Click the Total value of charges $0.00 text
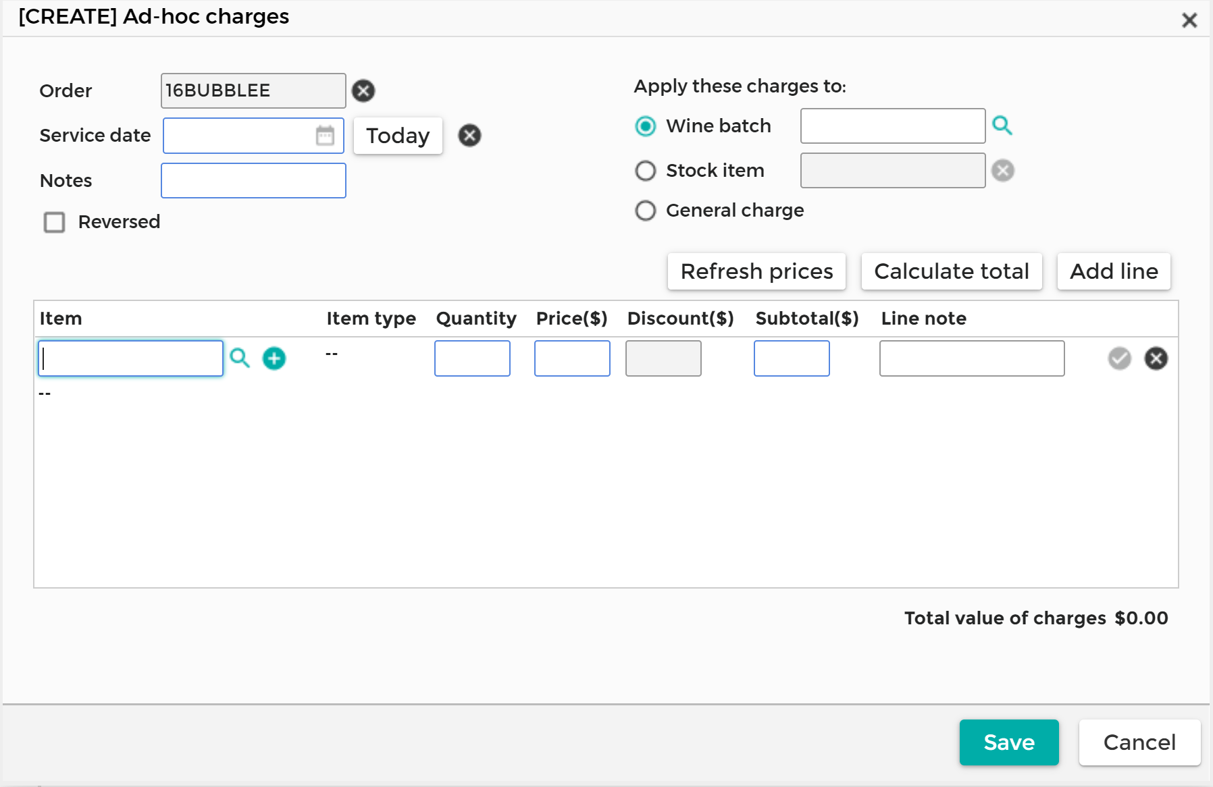The height and width of the screenshot is (787, 1213). click(x=1036, y=618)
